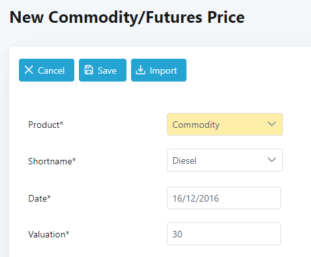Click the New Commodity/Futures Price heading
Viewport: 311px width, 257px height.
tap(127, 18)
